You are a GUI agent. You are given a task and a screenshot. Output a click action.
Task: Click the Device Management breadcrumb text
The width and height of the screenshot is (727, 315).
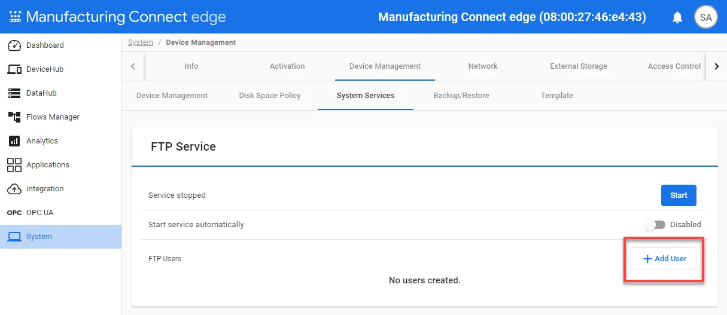tap(201, 42)
